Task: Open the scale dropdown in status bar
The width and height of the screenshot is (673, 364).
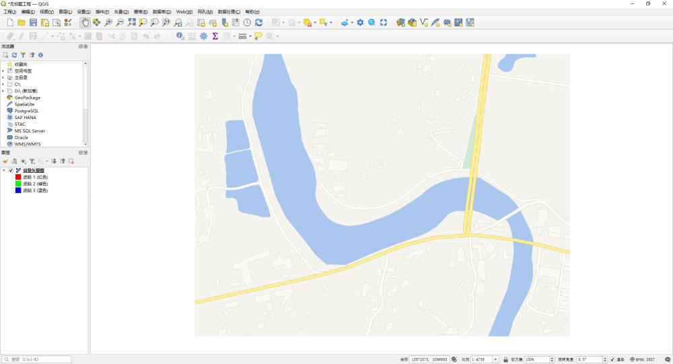Action: [x=495, y=359]
